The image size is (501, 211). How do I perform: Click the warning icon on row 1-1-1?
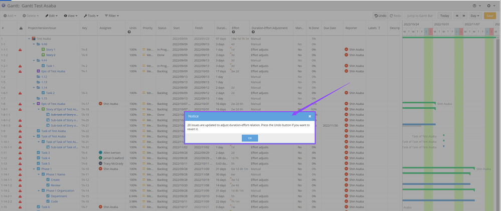(x=20, y=50)
